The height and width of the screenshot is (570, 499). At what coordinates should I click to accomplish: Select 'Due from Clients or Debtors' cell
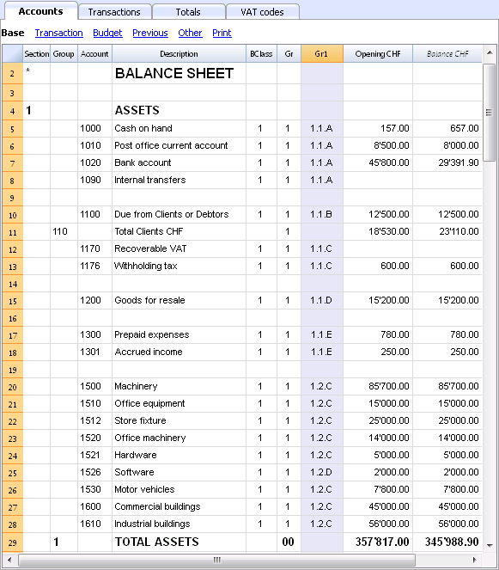179,214
